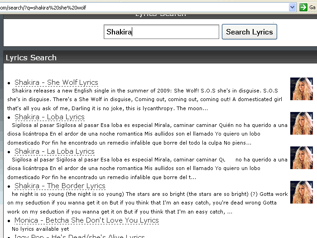Click the green Go arrow icon
Image resolution: width=317 pixels, height=238 pixels.
(303, 8)
